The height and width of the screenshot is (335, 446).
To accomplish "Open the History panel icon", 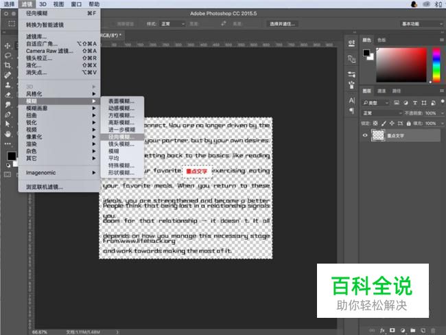I will pyautogui.click(x=351, y=43).
